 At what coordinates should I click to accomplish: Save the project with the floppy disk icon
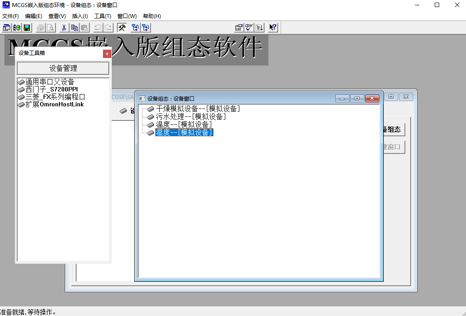27,28
